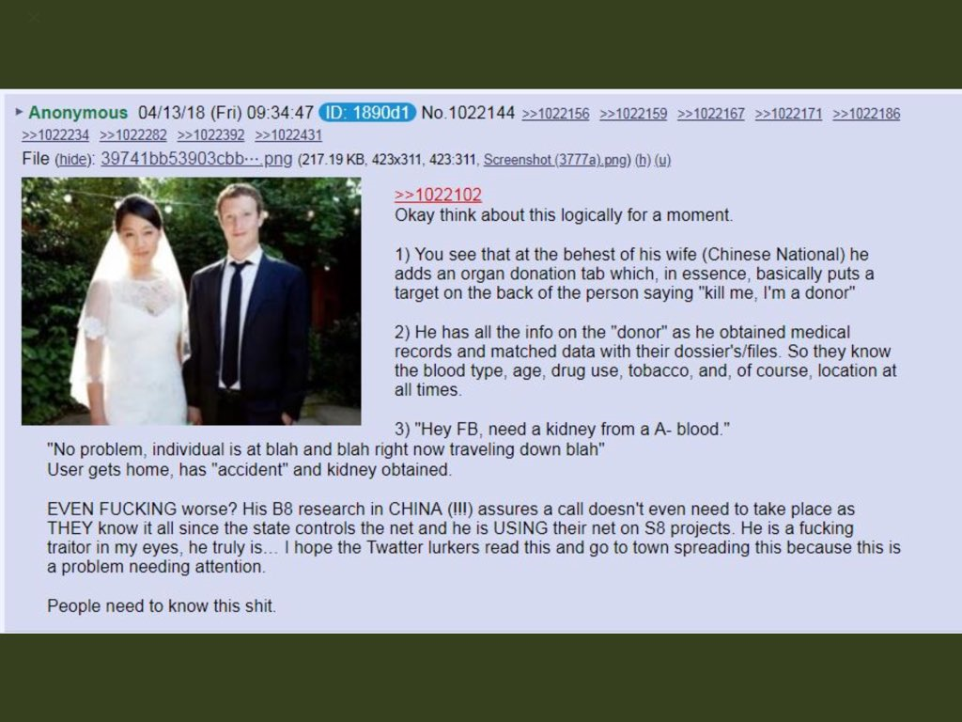Expand the wedding photo thumbnail
The width and height of the screenshot is (962, 722).
coord(192,302)
